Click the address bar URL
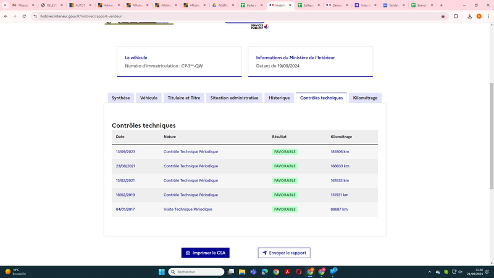This screenshot has height=278, width=494. (x=81, y=17)
